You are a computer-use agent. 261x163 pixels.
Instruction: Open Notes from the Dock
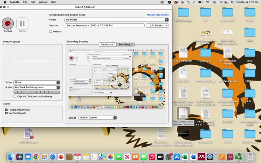pos(86,157)
